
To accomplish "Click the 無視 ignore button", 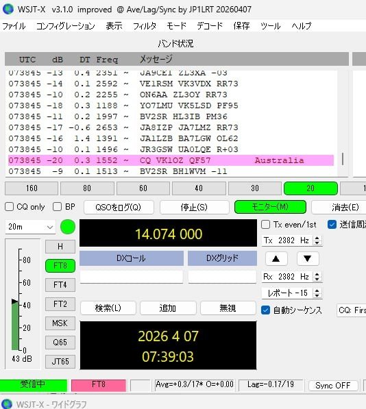I will [x=228, y=308].
